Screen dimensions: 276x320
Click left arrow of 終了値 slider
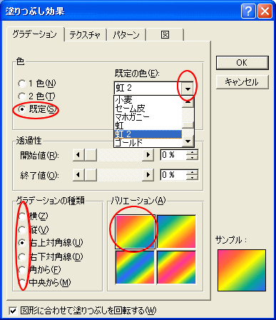point(78,175)
